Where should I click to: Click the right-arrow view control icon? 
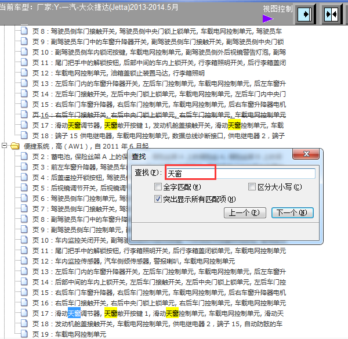tap(305, 15)
